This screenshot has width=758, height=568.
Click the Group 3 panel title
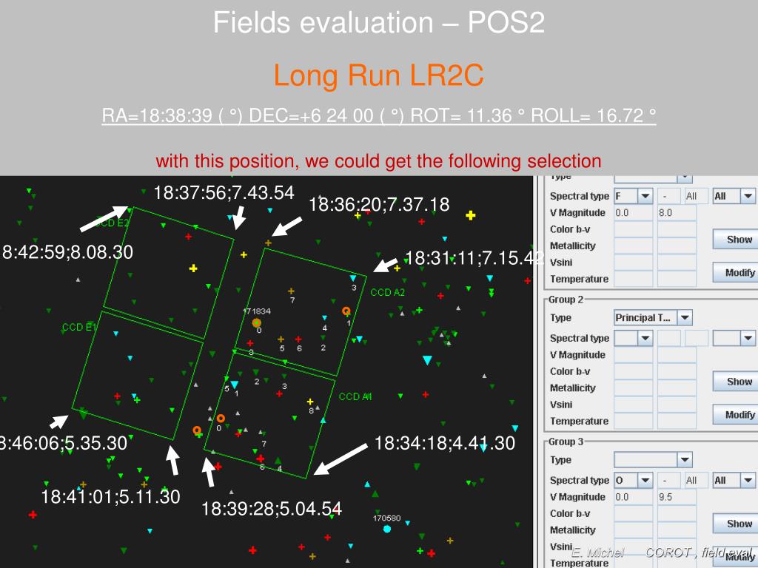566,442
